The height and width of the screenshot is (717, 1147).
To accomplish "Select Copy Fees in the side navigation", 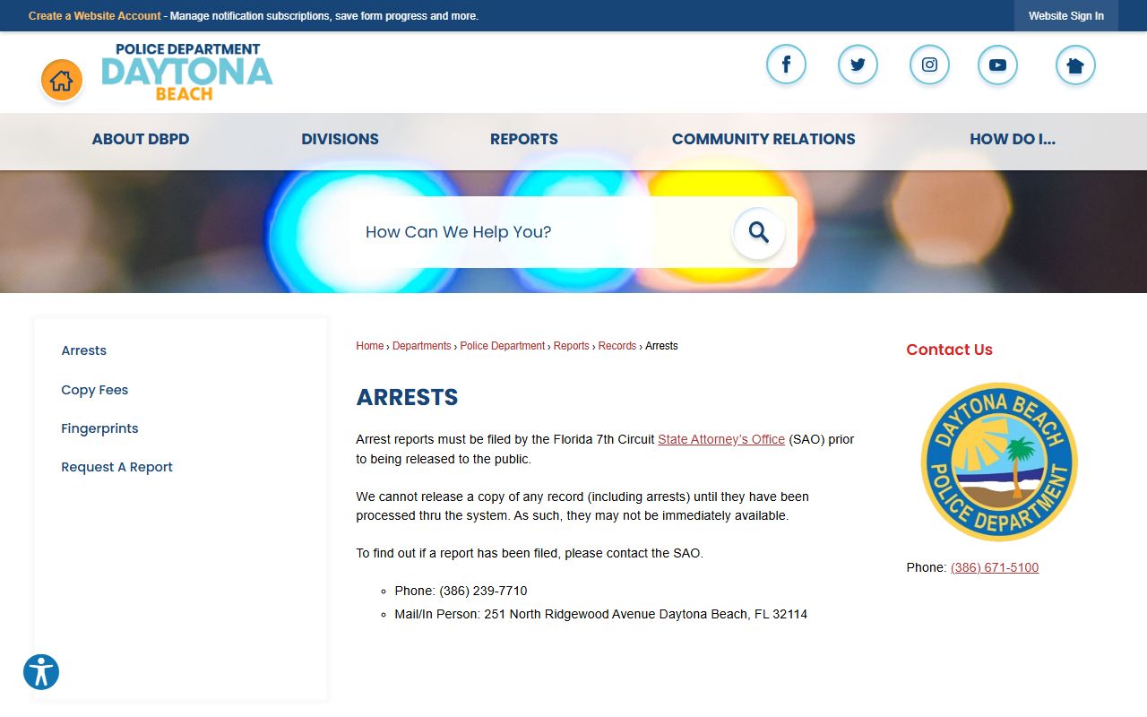I will pos(95,390).
